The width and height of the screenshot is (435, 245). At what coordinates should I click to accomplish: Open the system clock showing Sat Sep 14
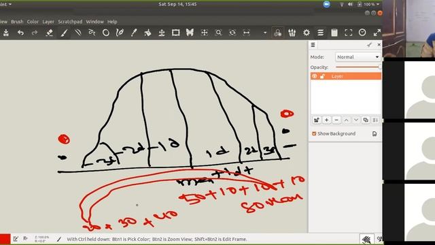(x=177, y=4)
